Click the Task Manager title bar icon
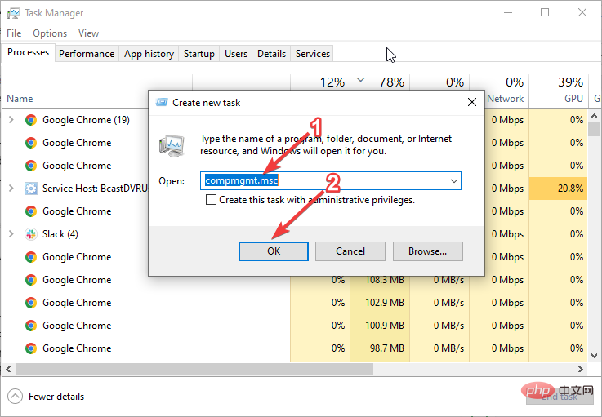 [x=13, y=13]
